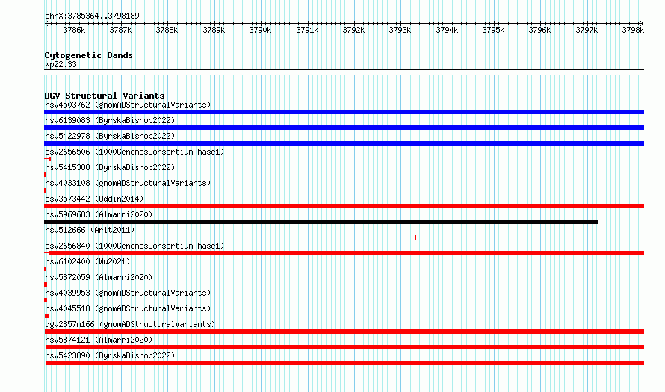
Task: Open nsv6102400 (Wu2021) label
Action: [87, 261]
